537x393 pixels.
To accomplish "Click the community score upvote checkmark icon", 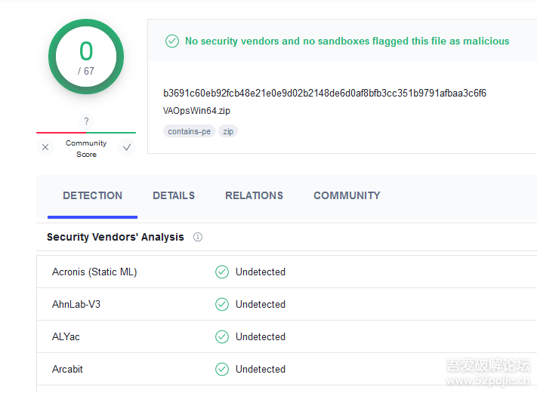I will pyautogui.click(x=127, y=148).
